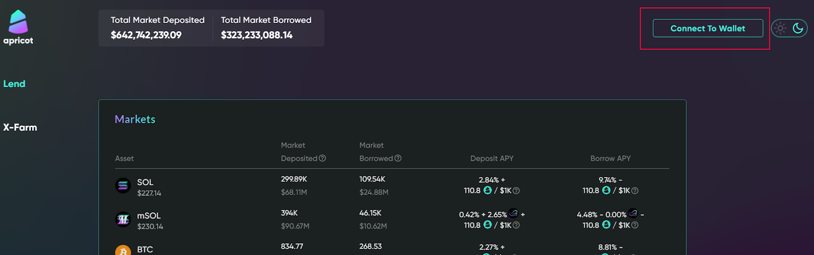Select the Borrow APY column header
This screenshot has height=255, width=814.
tap(610, 158)
